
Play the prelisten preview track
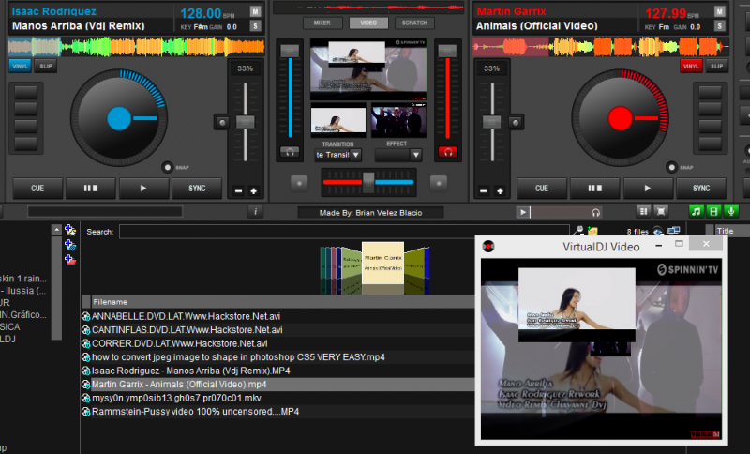point(523,212)
